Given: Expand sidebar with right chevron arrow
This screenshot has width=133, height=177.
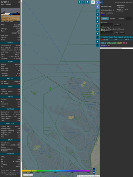Looking at the screenshot, I should [98, 2].
